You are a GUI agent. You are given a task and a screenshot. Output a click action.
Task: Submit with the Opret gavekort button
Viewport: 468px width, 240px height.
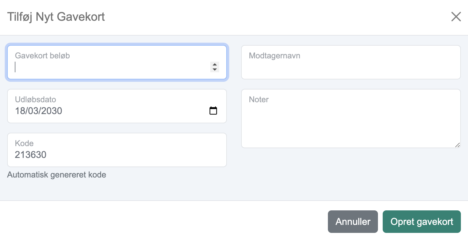(422, 222)
